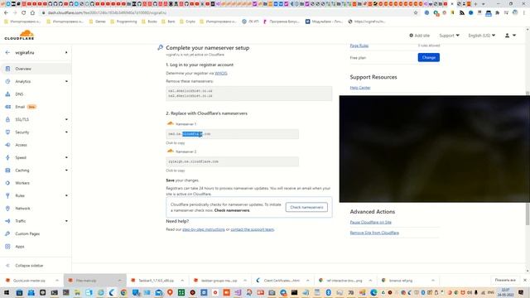The width and height of the screenshot is (530, 298).
Task: Open QuickLook-master.zip download item
Action: (29, 281)
